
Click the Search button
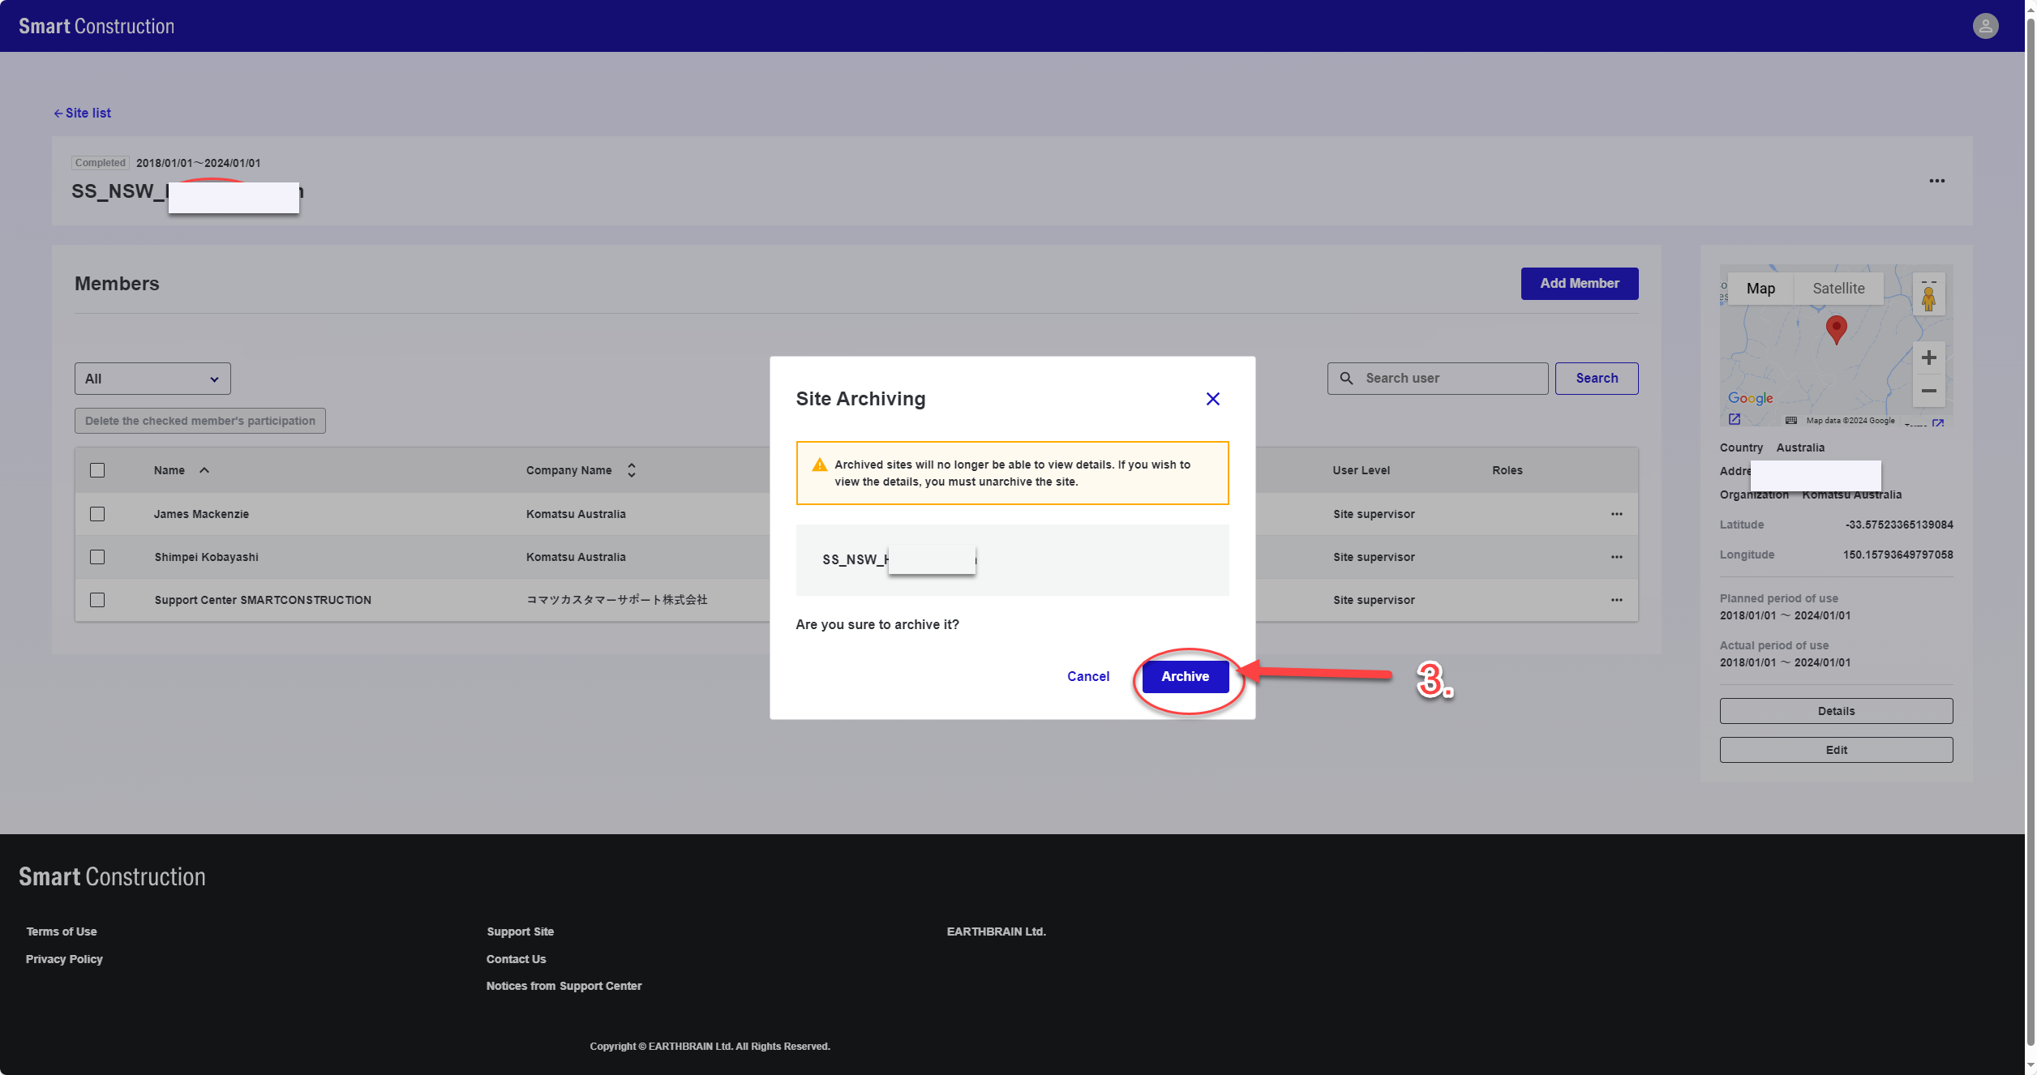1596,379
